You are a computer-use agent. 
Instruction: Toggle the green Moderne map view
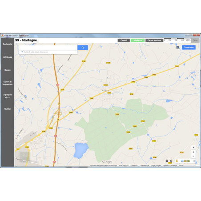click(x=137, y=40)
